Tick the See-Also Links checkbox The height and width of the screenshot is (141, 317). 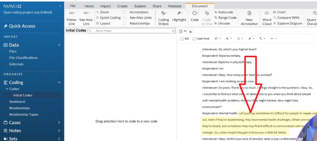tap(124, 18)
